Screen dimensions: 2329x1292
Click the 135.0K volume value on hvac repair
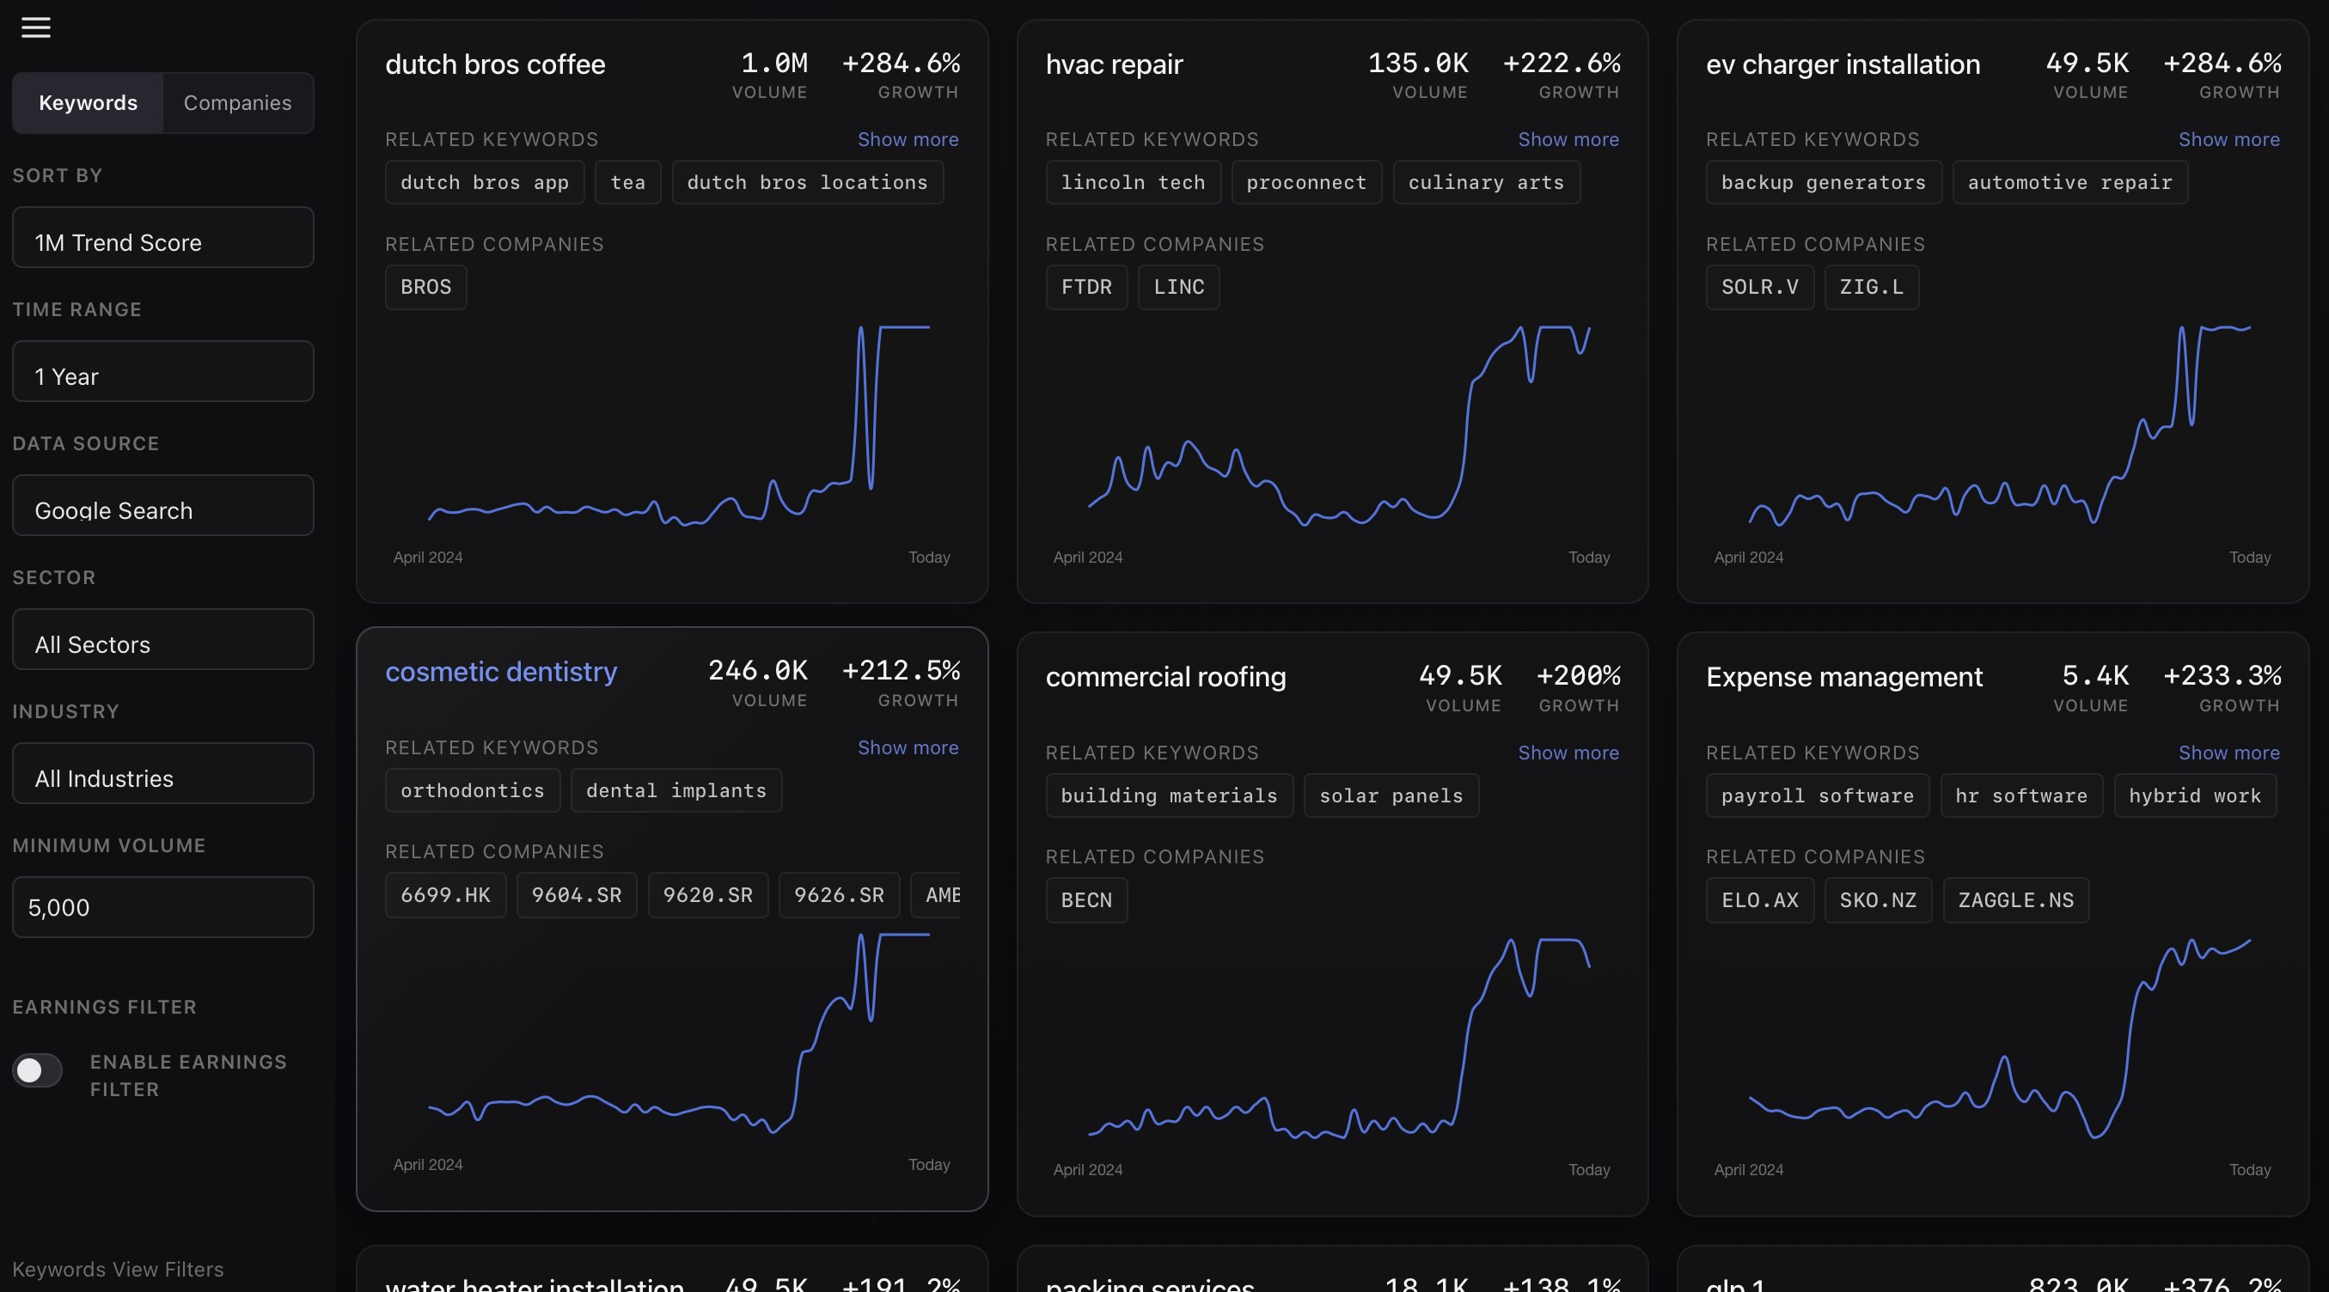click(1418, 64)
